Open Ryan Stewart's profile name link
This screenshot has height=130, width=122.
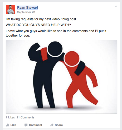point(28,8)
